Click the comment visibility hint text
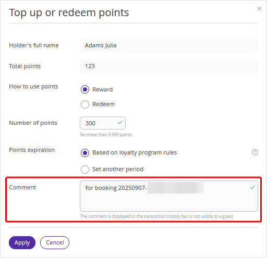This screenshot has width=267, height=258. [x=156, y=216]
